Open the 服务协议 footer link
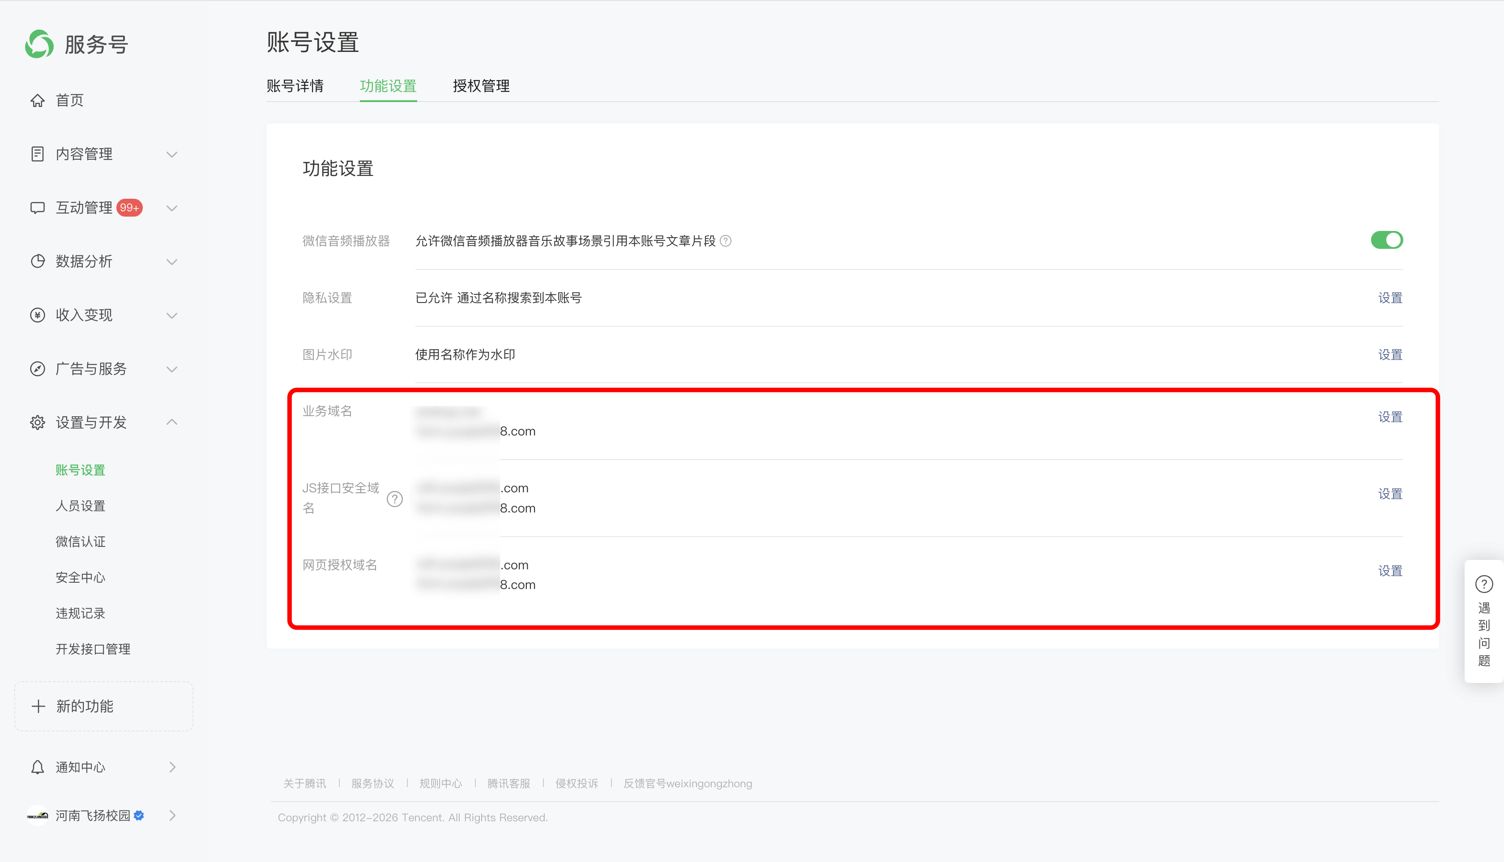Screen dimensions: 1504x862 click(372, 783)
